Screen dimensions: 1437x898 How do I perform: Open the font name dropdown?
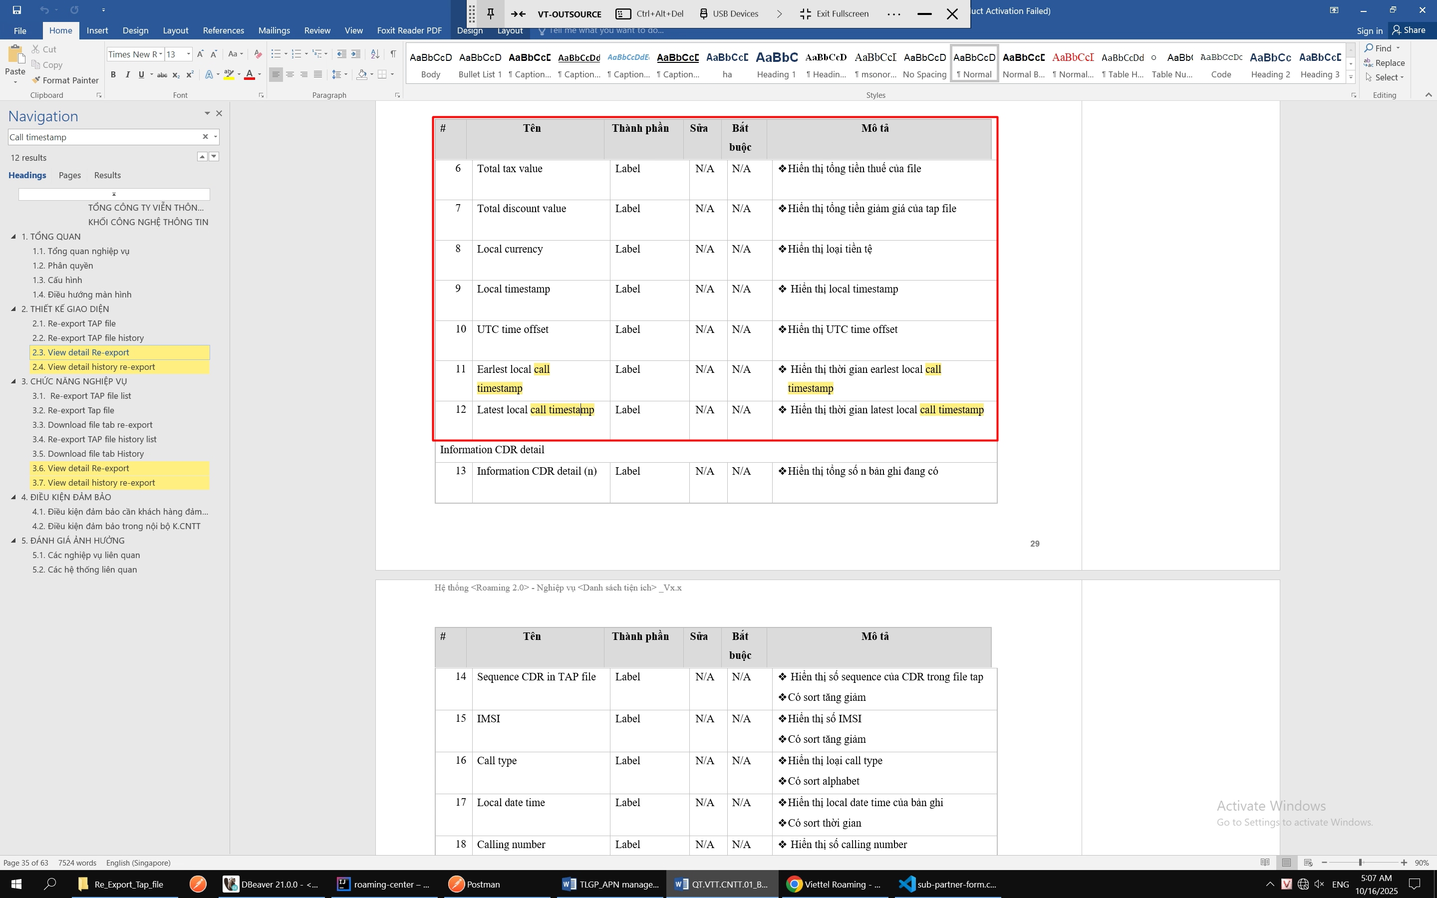pos(160,54)
